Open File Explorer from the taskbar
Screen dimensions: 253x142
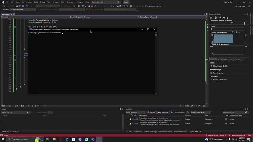54,139
